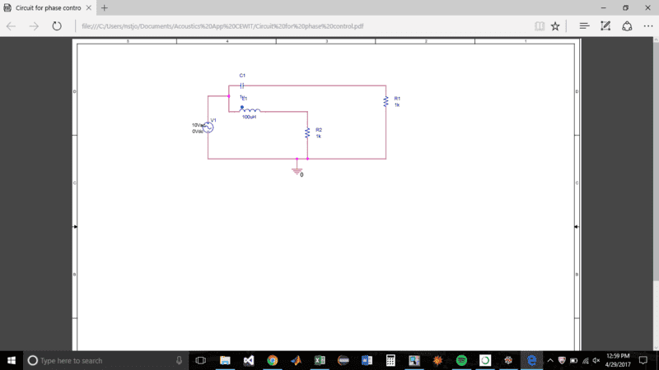Screen dimensions: 659x370
Task: Click the Make a Web Note icon
Action: (x=605, y=26)
